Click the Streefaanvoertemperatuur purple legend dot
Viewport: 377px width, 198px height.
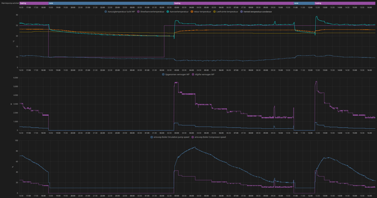click(x=138, y=12)
